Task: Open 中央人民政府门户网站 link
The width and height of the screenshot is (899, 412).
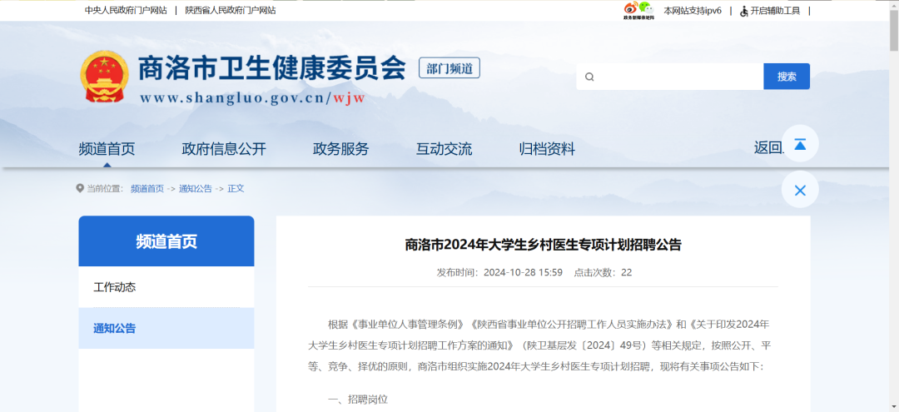Action: click(x=126, y=10)
